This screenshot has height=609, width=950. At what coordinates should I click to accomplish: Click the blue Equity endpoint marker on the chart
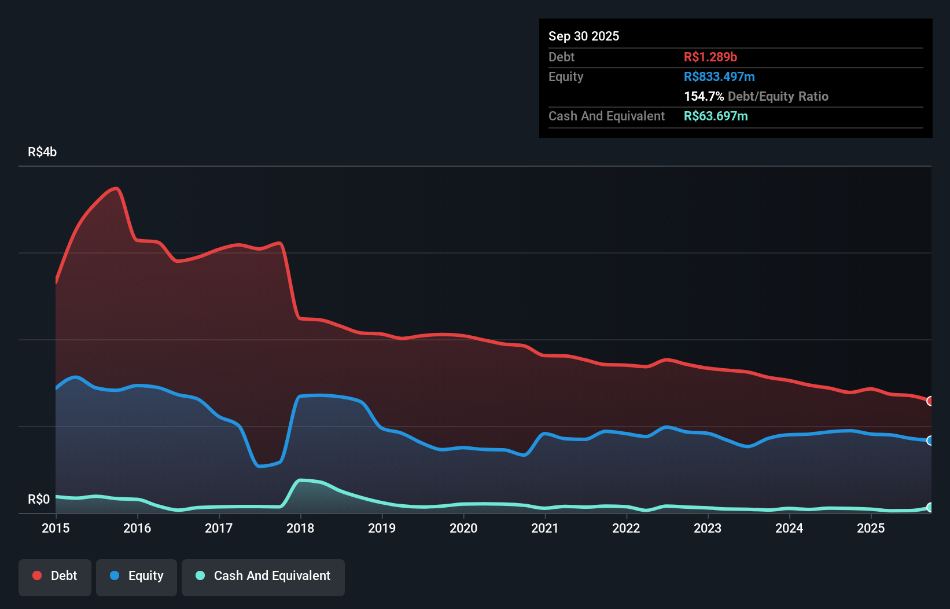(930, 441)
